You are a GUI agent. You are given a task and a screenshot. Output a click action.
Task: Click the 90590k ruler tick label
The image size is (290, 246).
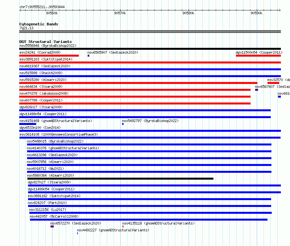[x=256, y=13]
